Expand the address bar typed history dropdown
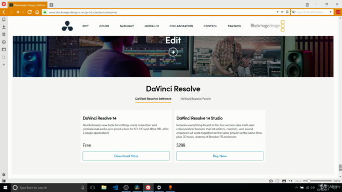Image resolution: width=342 pixels, height=192 pixels. click(277, 12)
